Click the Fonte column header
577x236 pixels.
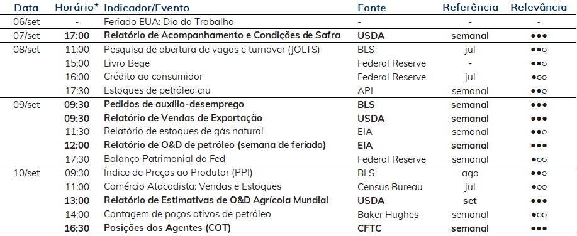click(x=372, y=8)
